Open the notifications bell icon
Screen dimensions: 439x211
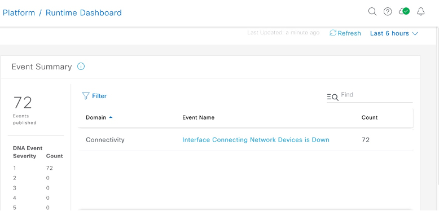(420, 12)
